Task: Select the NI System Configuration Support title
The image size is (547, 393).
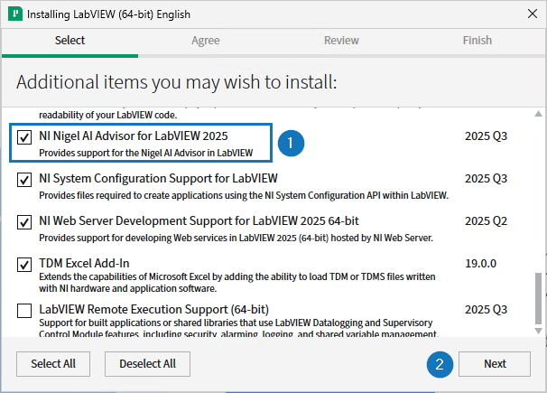Action: (x=158, y=178)
